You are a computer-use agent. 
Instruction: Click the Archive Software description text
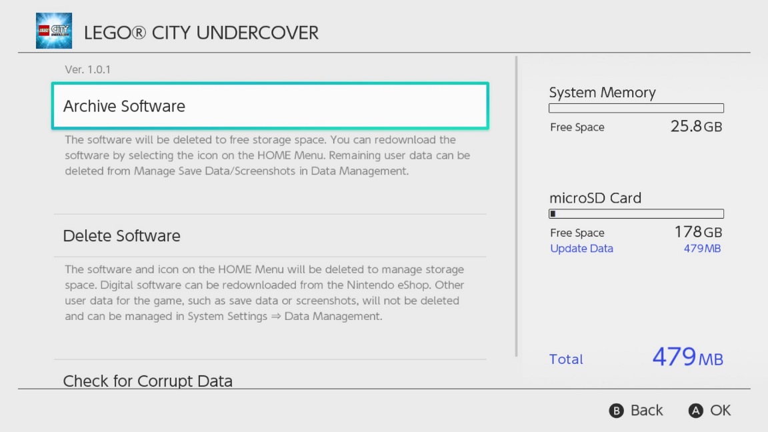point(267,155)
